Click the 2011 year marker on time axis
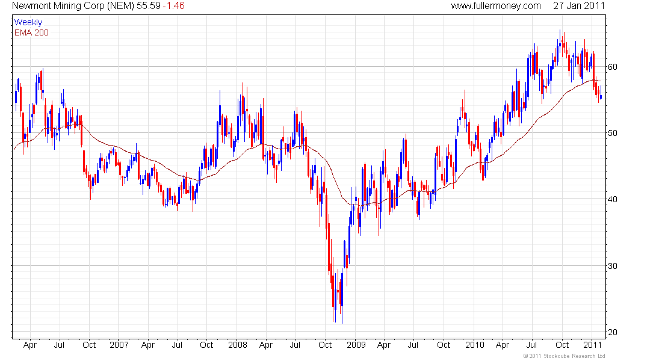The height and width of the screenshot is (361, 662). (592, 345)
